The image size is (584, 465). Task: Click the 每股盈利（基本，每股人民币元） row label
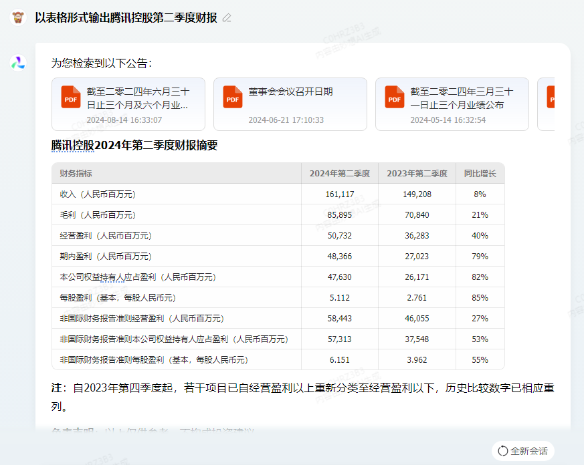118,298
